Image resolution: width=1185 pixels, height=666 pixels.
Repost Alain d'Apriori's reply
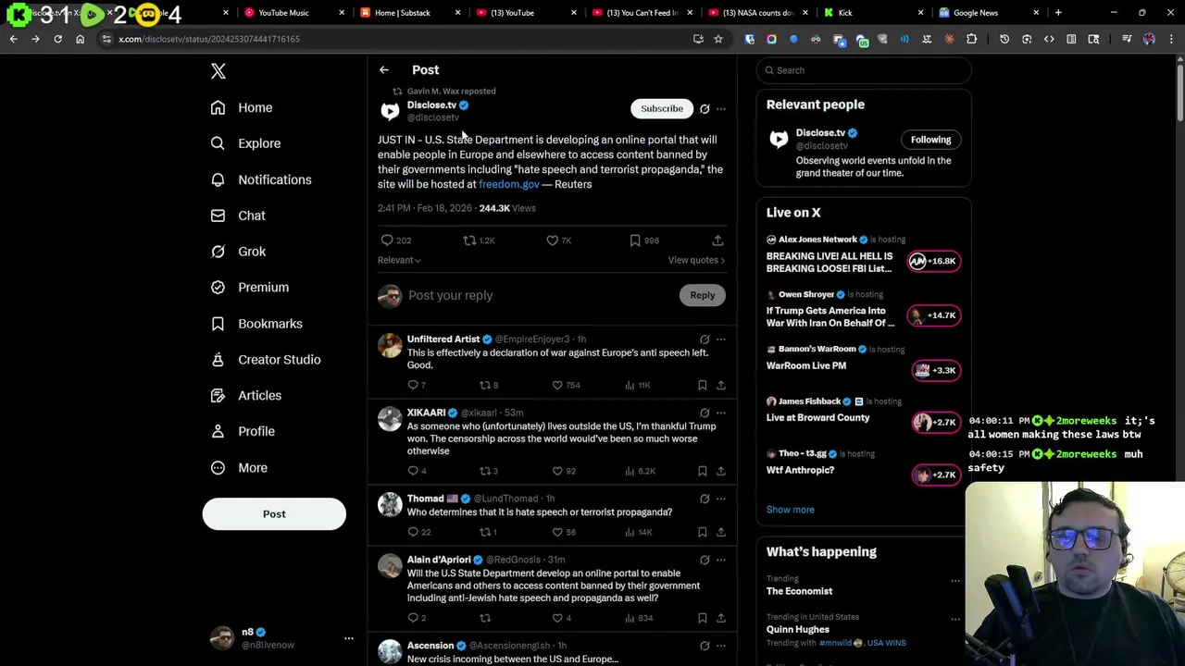tap(484, 619)
